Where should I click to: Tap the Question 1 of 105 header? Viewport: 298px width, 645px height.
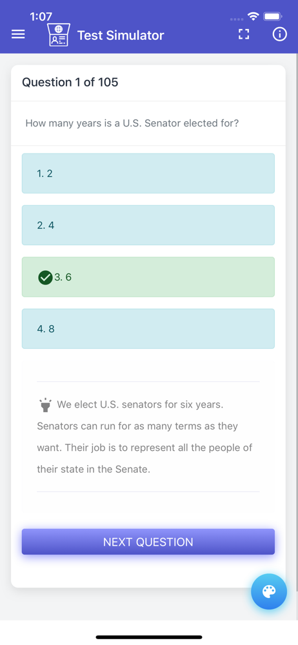click(x=70, y=83)
